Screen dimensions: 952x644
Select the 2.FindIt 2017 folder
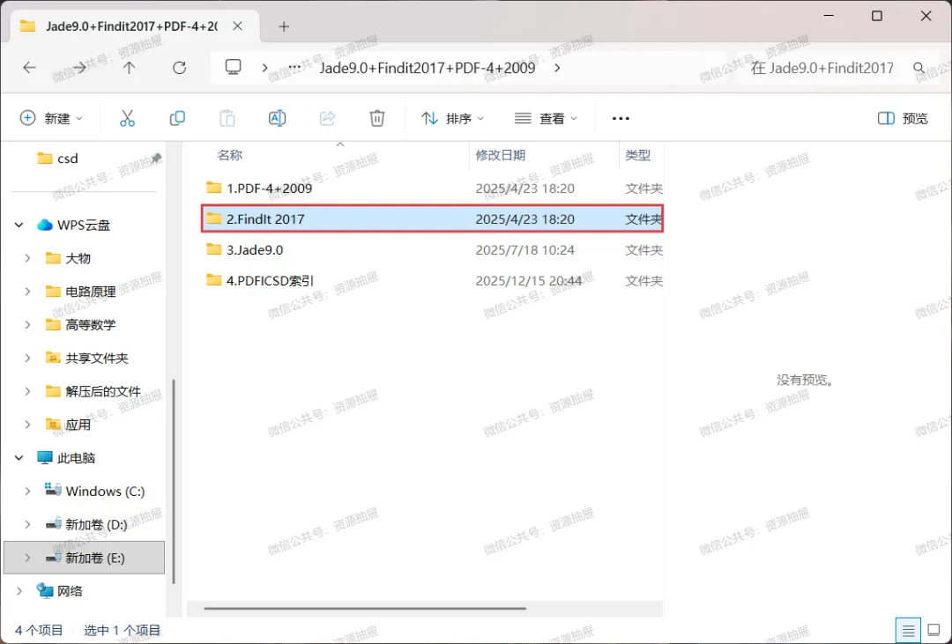[432, 218]
